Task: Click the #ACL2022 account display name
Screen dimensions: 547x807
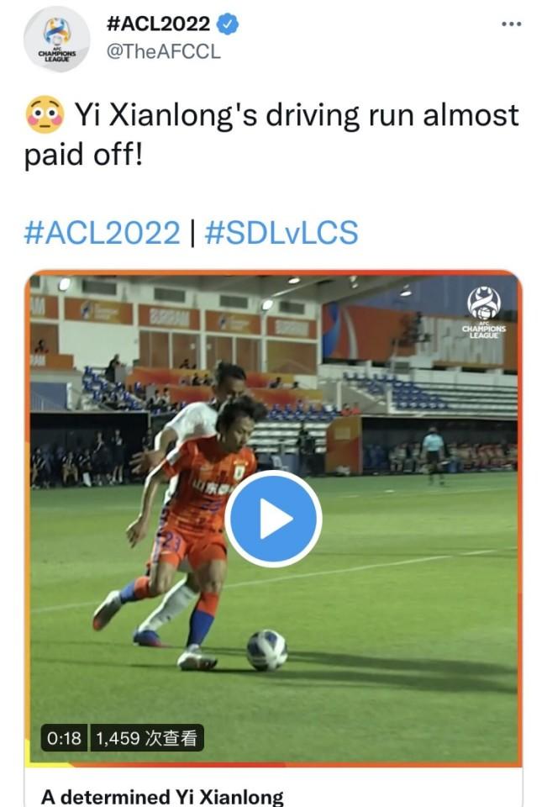Action: click(x=158, y=24)
